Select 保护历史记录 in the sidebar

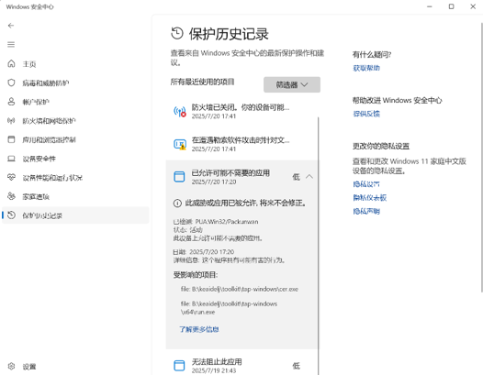(75, 215)
